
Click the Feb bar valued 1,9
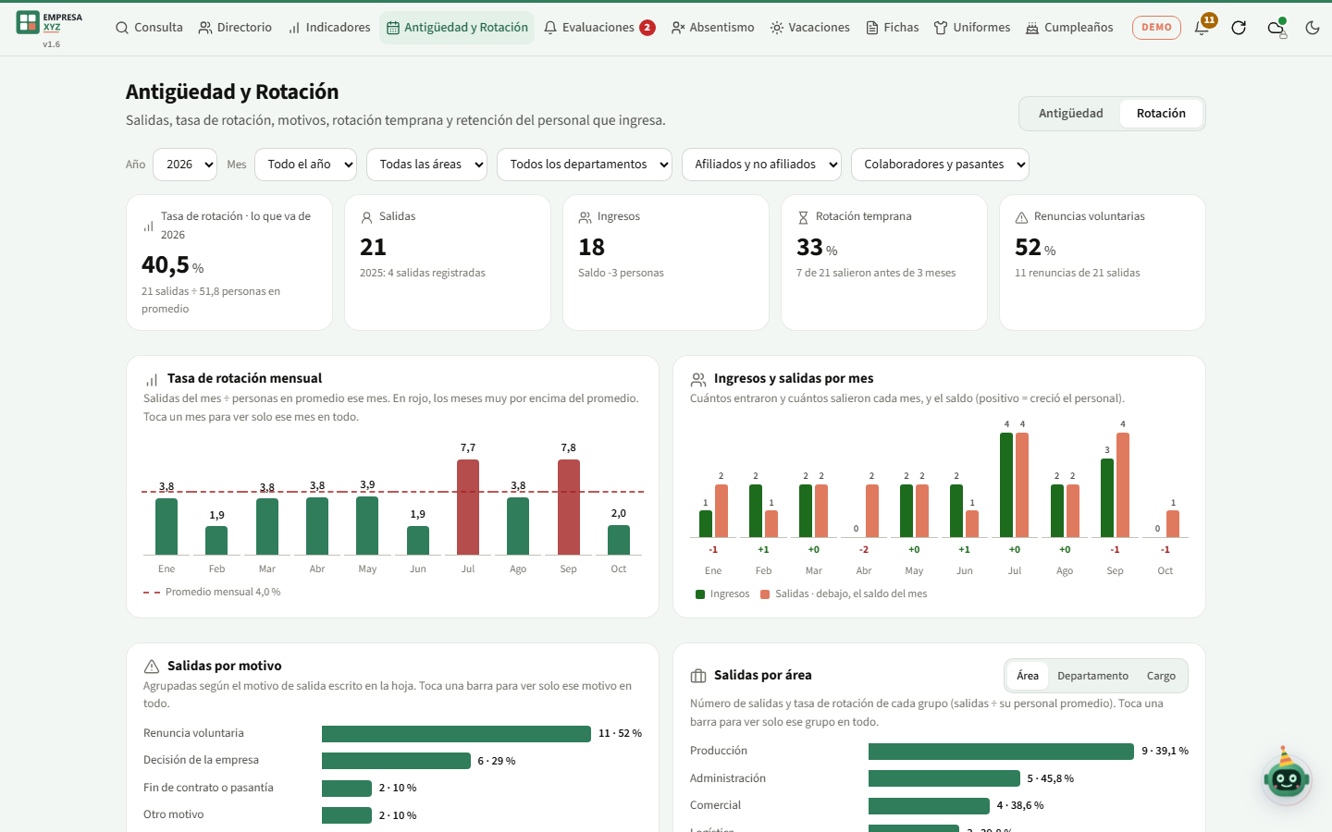click(x=216, y=541)
